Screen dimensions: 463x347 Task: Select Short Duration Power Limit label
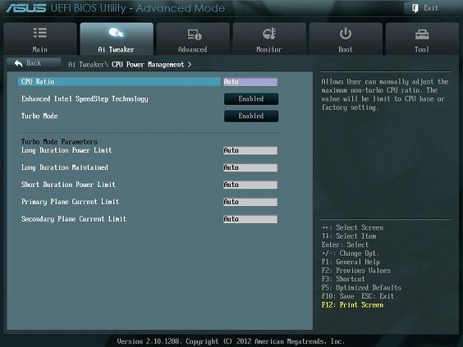pos(68,185)
